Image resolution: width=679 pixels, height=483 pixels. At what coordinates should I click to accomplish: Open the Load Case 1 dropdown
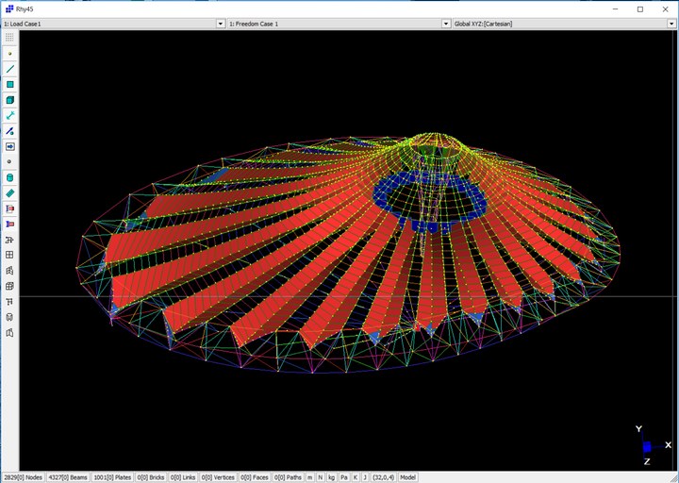coord(221,23)
